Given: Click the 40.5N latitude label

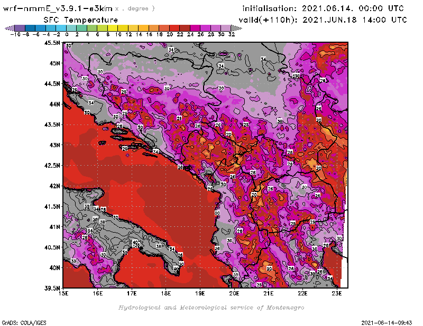Looking at the screenshot, I should pyautogui.click(x=52, y=247).
